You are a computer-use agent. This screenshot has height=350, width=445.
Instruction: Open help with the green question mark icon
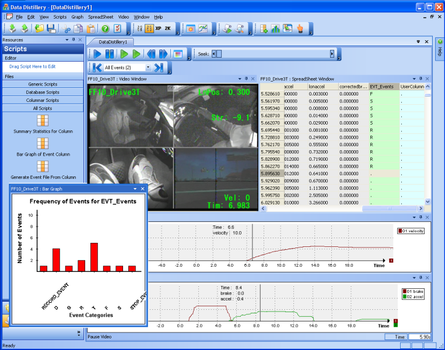(x=106, y=29)
